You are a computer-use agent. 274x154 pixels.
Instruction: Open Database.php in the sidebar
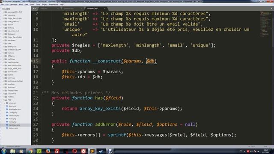pyautogui.click(x=14, y=115)
